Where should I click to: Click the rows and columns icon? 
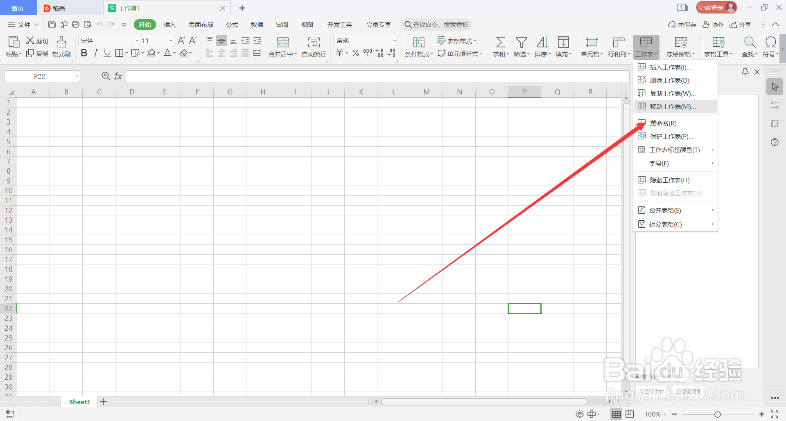pyautogui.click(x=619, y=42)
